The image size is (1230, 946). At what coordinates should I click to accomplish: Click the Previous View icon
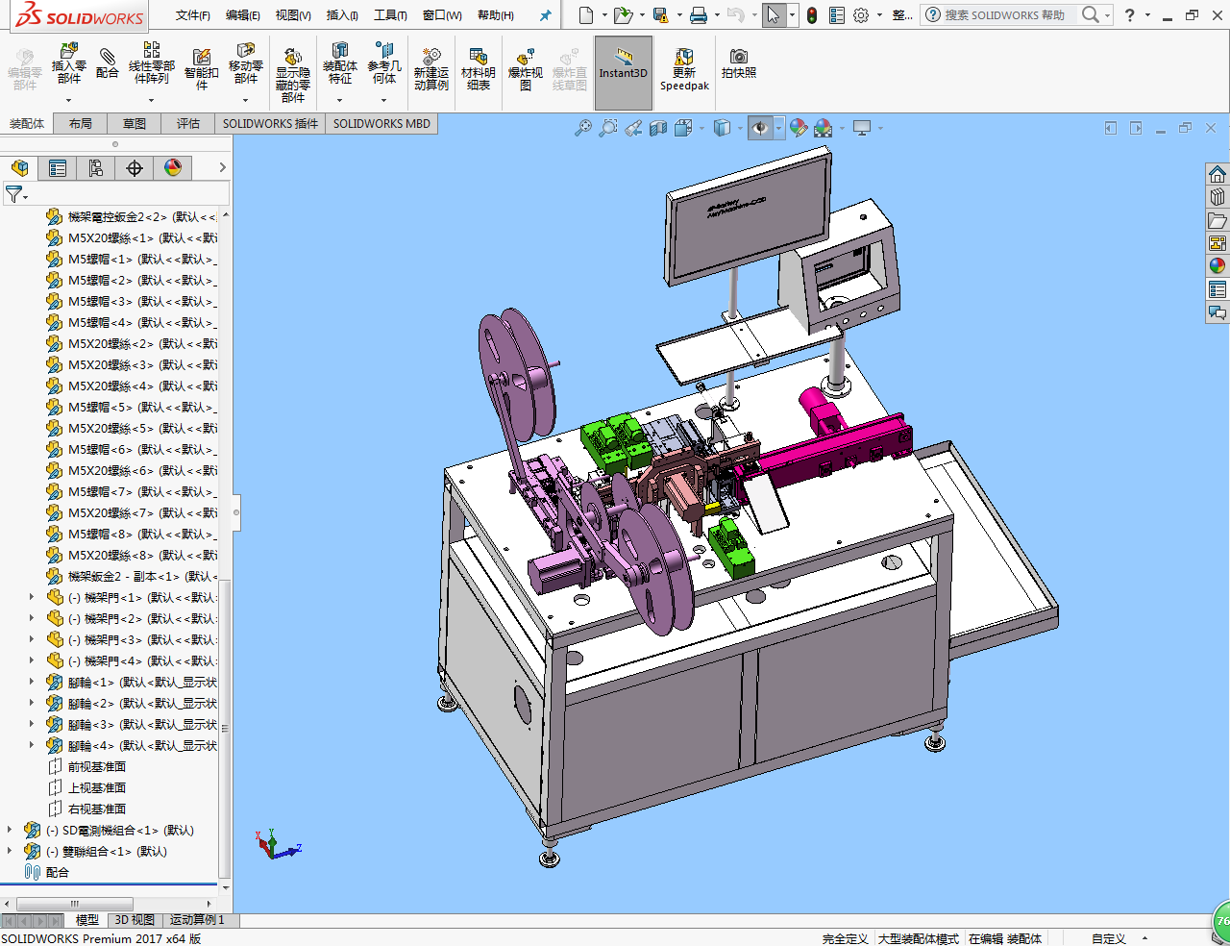[x=633, y=128]
